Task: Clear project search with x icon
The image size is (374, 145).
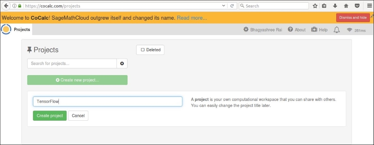Action: pyautogui.click(x=122, y=64)
